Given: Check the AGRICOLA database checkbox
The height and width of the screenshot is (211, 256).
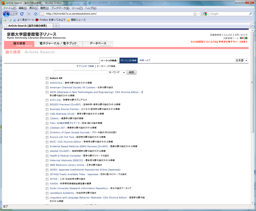Looking at the screenshot, I should (47, 83).
